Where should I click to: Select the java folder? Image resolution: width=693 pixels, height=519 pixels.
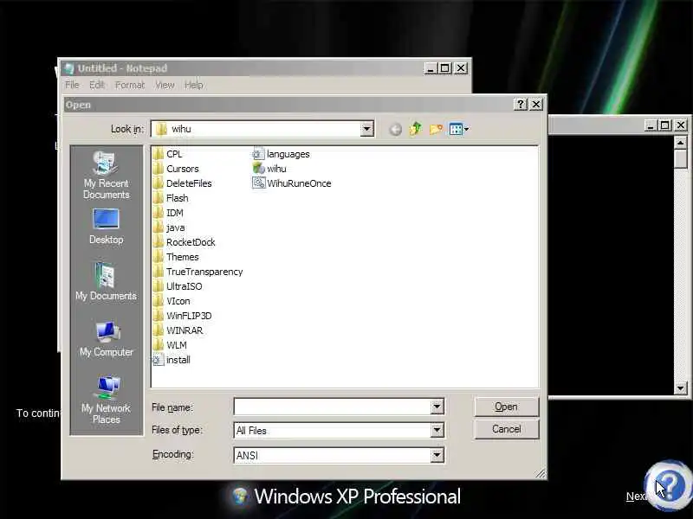(169, 227)
